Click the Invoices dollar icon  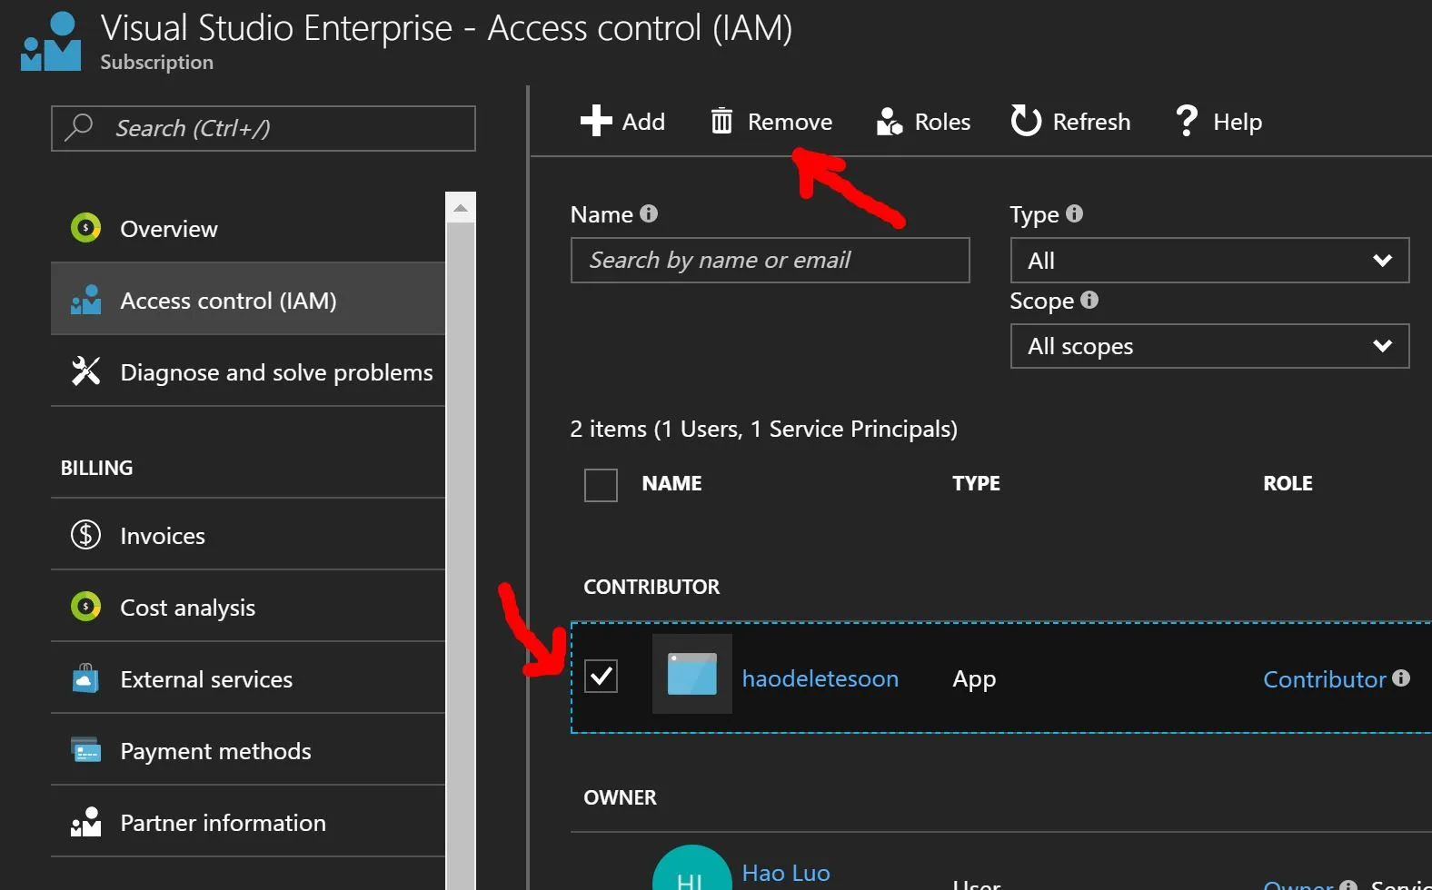pyautogui.click(x=85, y=534)
